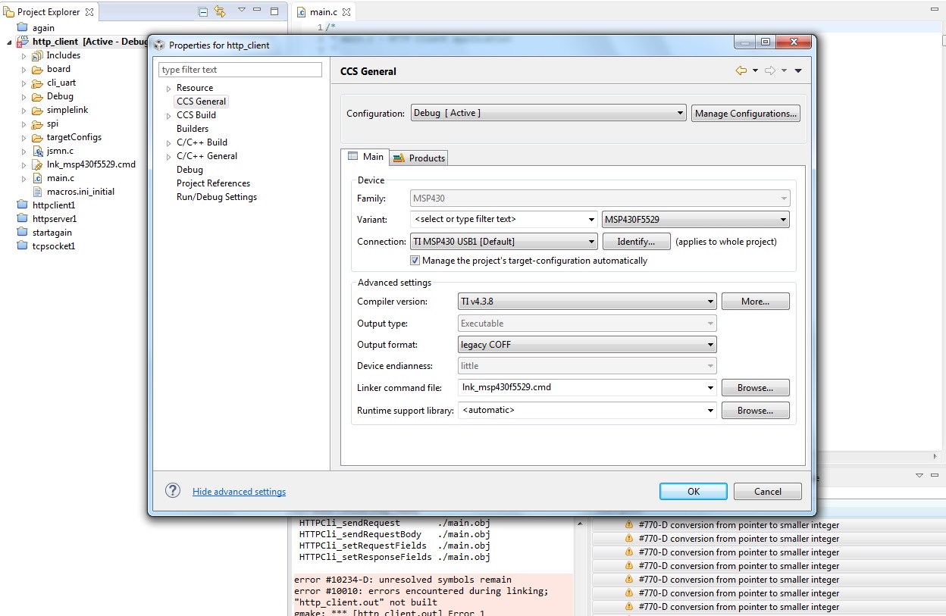Expand C/C++ Build in properties tree
Image resolution: width=946 pixels, height=616 pixels.
click(x=169, y=143)
